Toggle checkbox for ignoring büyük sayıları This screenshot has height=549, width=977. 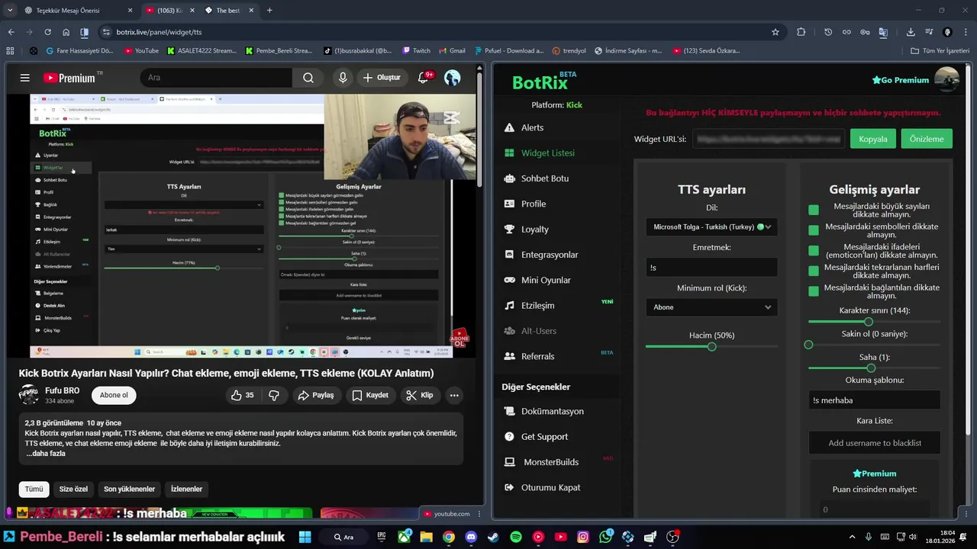point(814,210)
